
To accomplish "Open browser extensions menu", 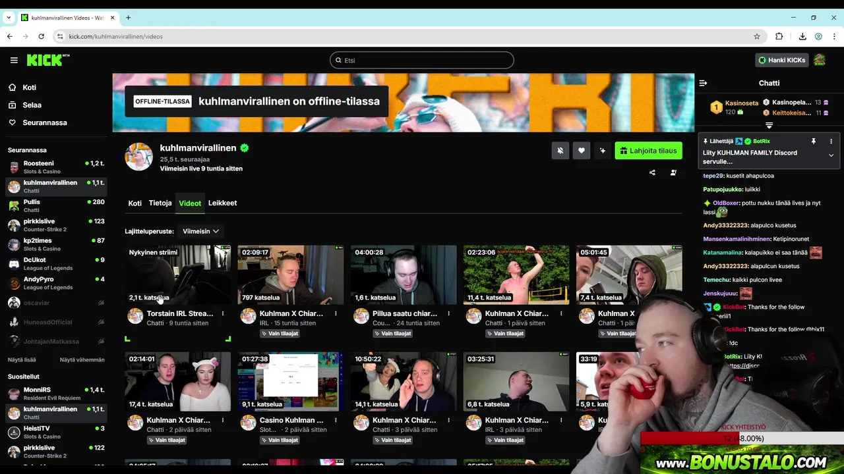I will pyautogui.click(x=779, y=36).
